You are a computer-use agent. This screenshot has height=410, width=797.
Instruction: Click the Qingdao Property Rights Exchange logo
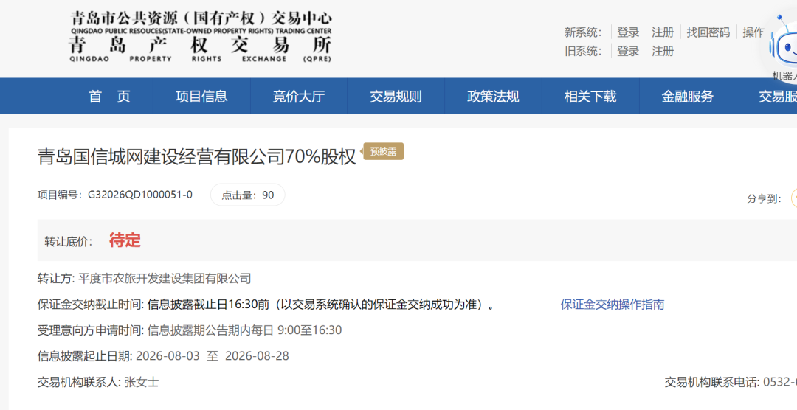(x=200, y=37)
